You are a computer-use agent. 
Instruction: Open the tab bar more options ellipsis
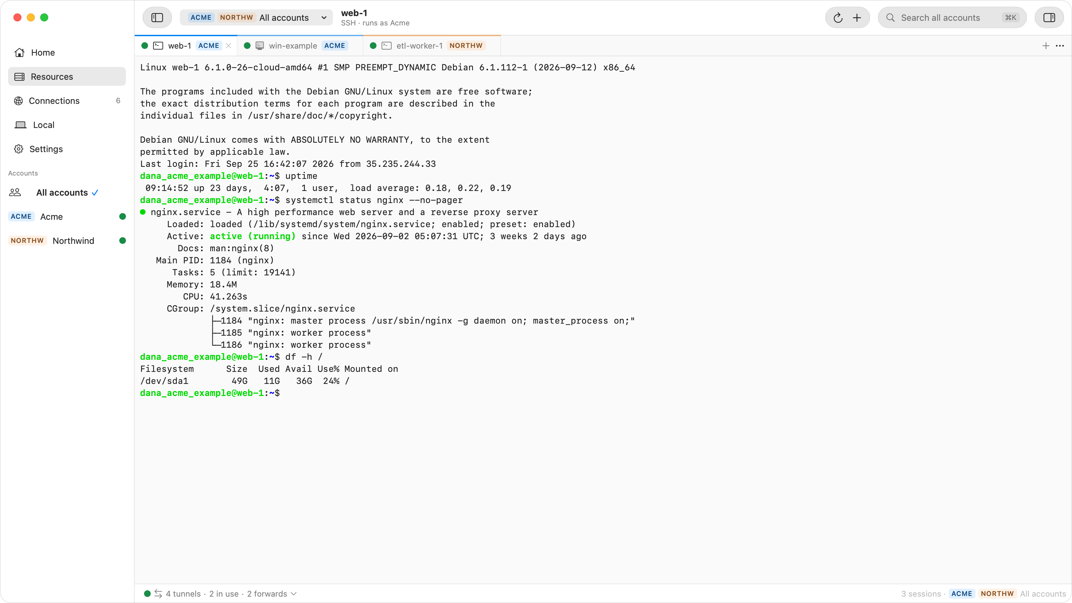pyautogui.click(x=1060, y=46)
